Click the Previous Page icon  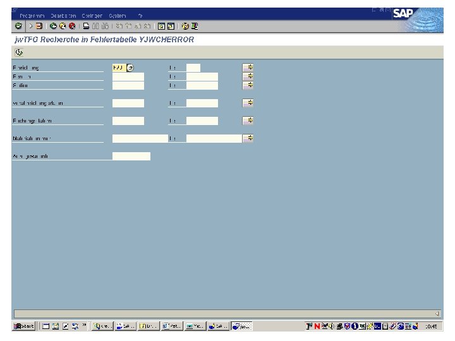point(128,26)
